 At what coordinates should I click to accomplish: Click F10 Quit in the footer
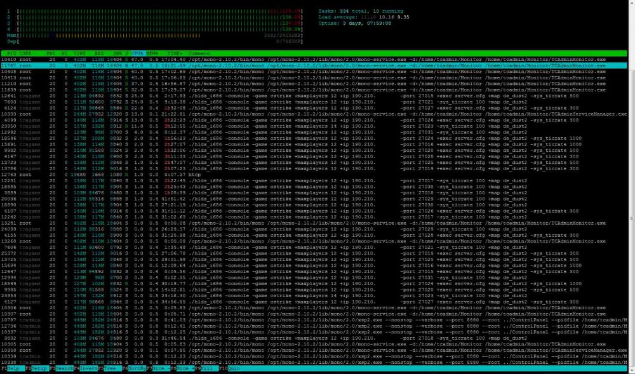[231, 369]
